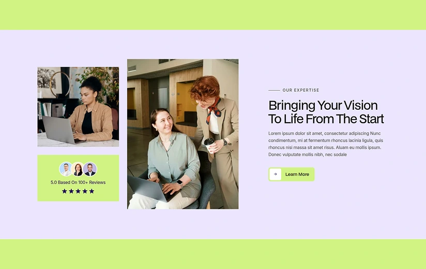426x269 pixels.
Task: Click the '5.0 Based On 100+ Reviews' text
Action: point(78,182)
